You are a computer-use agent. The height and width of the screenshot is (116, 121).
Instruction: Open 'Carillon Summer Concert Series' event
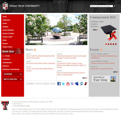click(x=103, y=63)
